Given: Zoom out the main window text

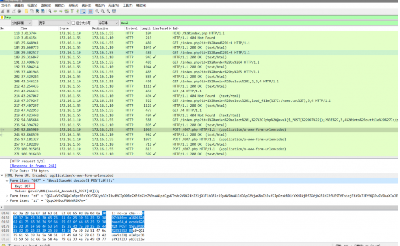Looking at the screenshot, I should pos(103,11).
